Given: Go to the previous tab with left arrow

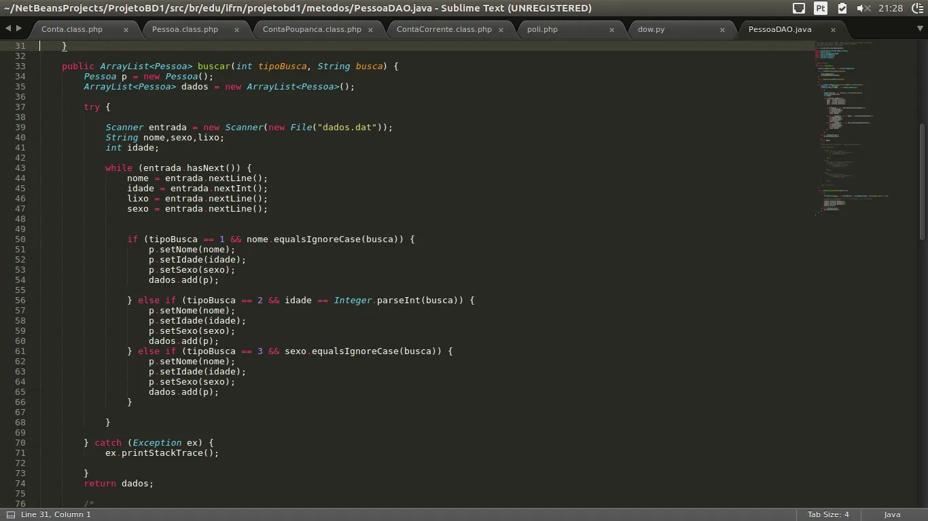Looking at the screenshot, I should 8,28.
